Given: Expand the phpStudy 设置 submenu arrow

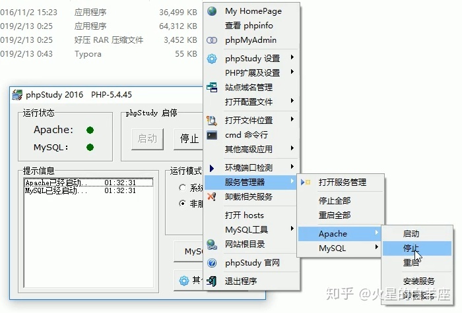Looking at the screenshot, I should (x=292, y=57).
